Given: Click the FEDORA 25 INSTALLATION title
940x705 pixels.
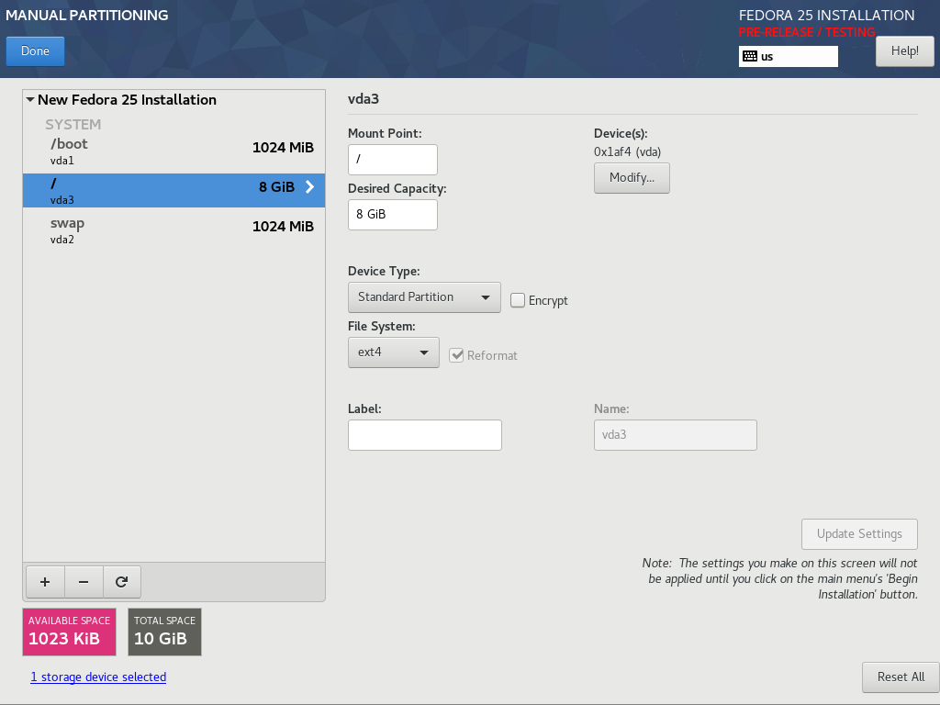Looking at the screenshot, I should (827, 16).
